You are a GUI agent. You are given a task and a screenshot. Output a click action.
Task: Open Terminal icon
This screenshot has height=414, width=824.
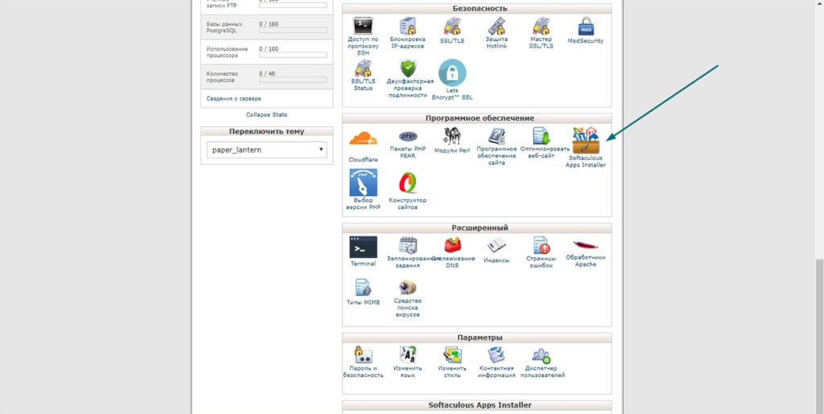(x=363, y=247)
